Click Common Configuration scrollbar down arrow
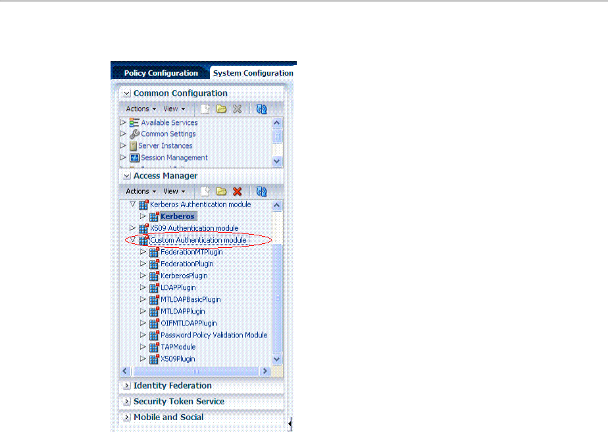Screen dimensions: 608x432 click(277, 161)
